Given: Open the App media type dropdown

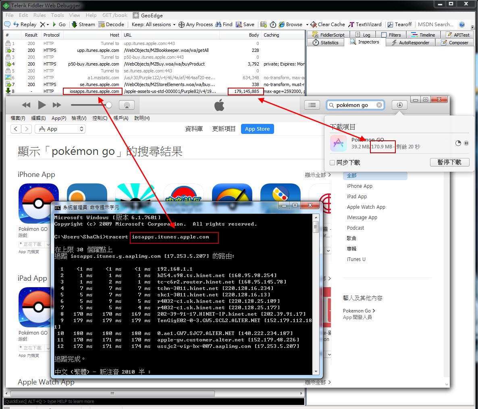Looking at the screenshot, I should click(x=60, y=129).
